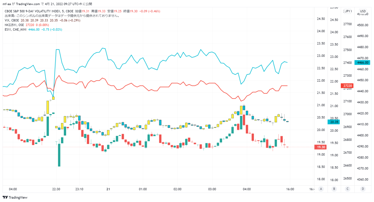374x202 pixels.
Task: Open the USD currency selector
Action: tap(363, 11)
